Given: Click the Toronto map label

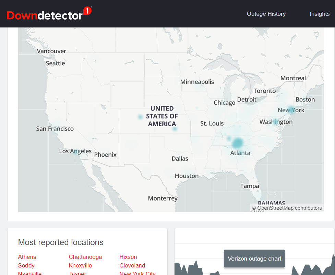Looking at the screenshot, I should pos(264,91).
